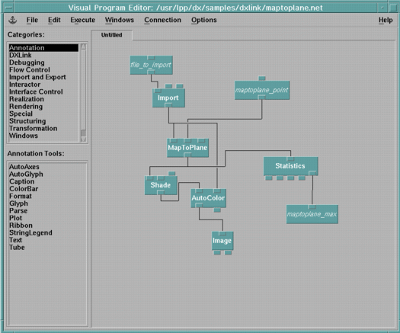Click output tab of Import node
This screenshot has width=400, height=333.
(x=168, y=105)
